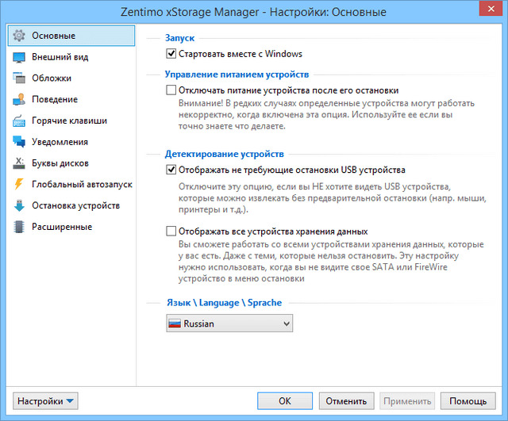The image size is (508, 421).
Task: Open the Russian language dropdown
Action: click(x=229, y=323)
